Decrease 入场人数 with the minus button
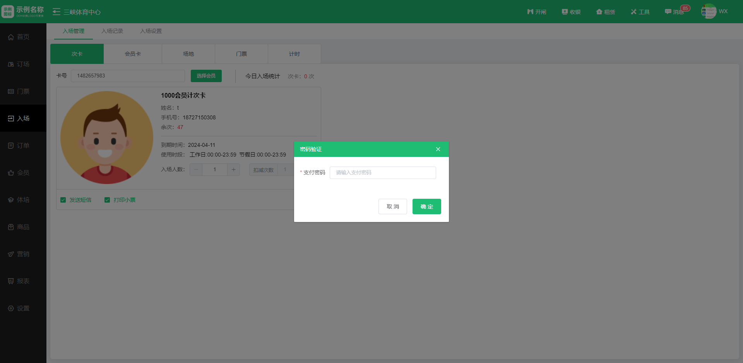This screenshot has height=363, width=743. point(196,169)
